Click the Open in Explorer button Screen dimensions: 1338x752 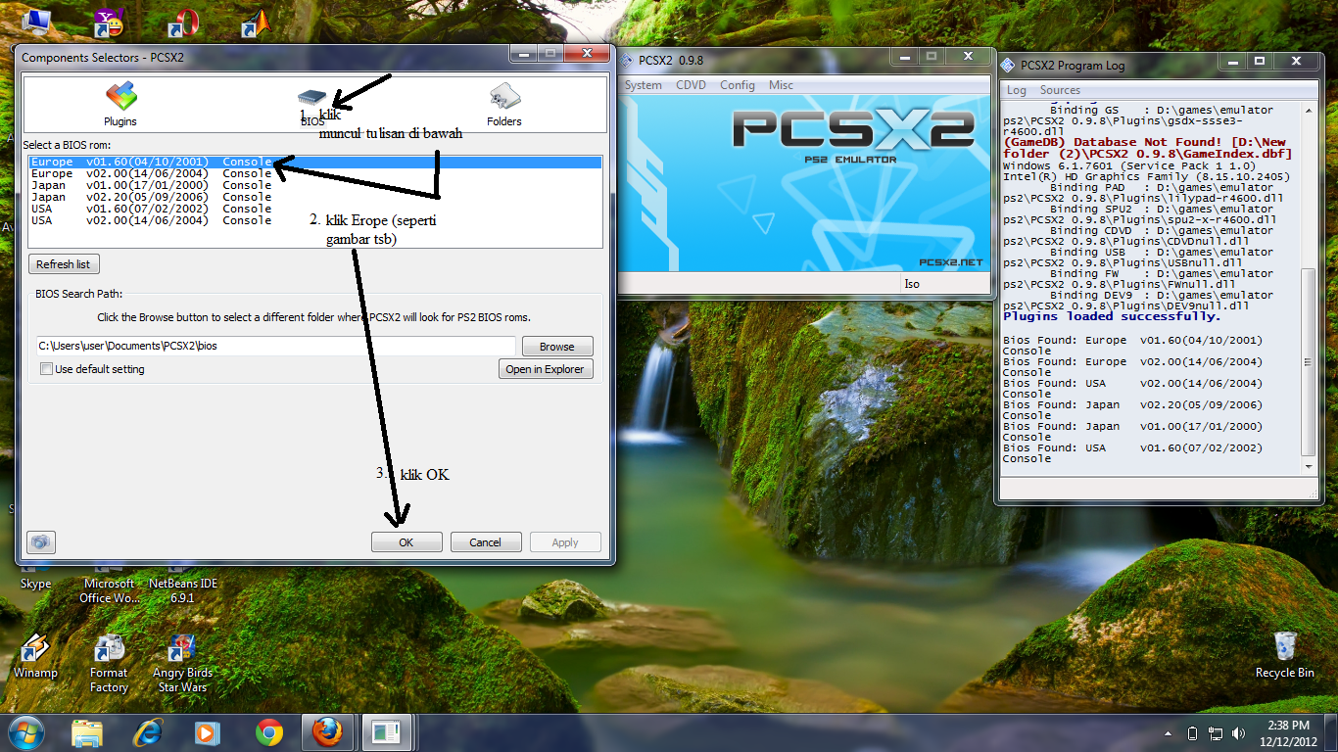[x=546, y=369]
